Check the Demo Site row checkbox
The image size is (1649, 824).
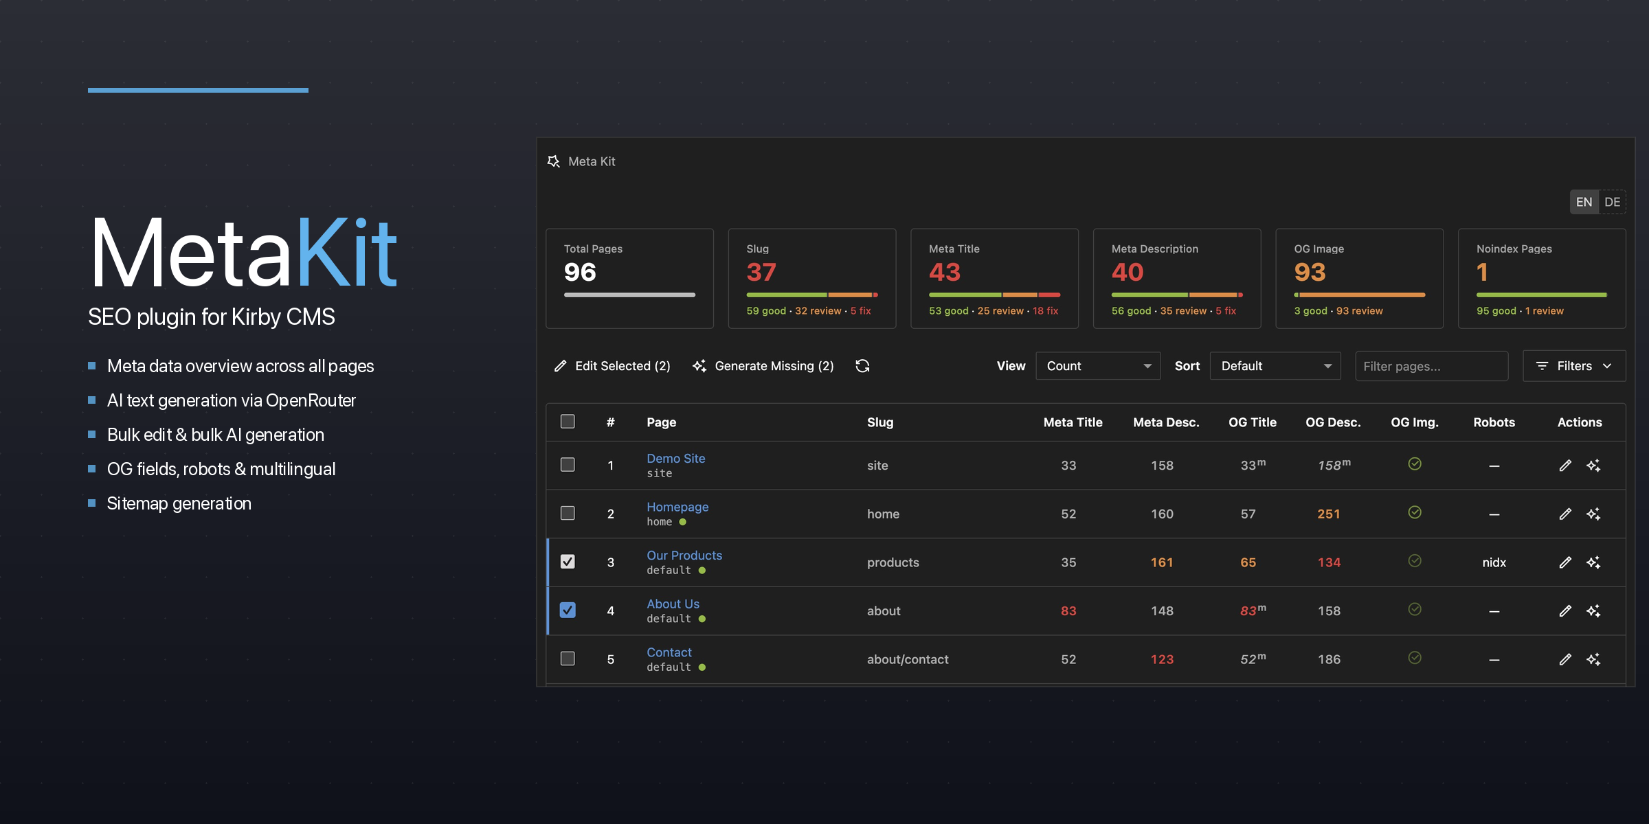[x=568, y=465]
